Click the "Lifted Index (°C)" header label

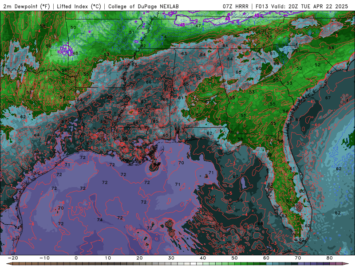point(79,6)
